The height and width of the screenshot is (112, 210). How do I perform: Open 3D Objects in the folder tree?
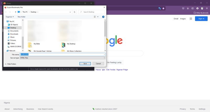(14, 24)
